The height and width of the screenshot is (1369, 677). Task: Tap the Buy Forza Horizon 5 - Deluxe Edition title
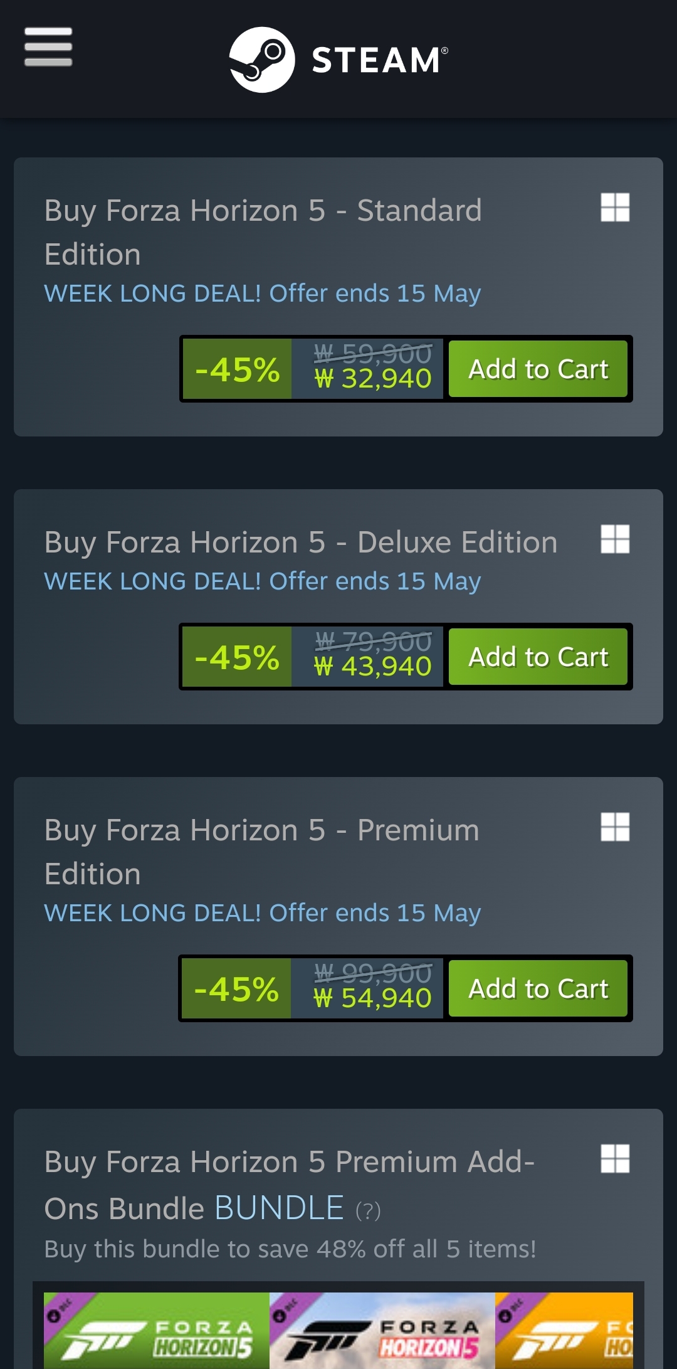pos(301,542)
